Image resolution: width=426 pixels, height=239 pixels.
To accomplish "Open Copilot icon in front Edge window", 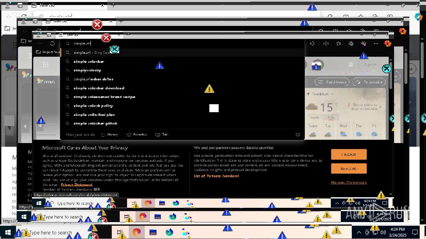I will tap(388, 43).
